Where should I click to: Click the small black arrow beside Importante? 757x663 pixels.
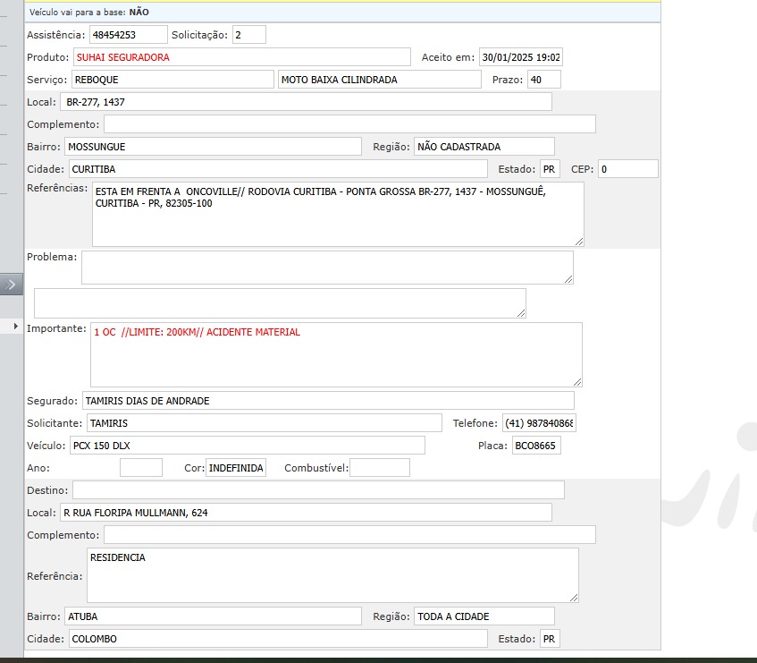click(16, 327)
